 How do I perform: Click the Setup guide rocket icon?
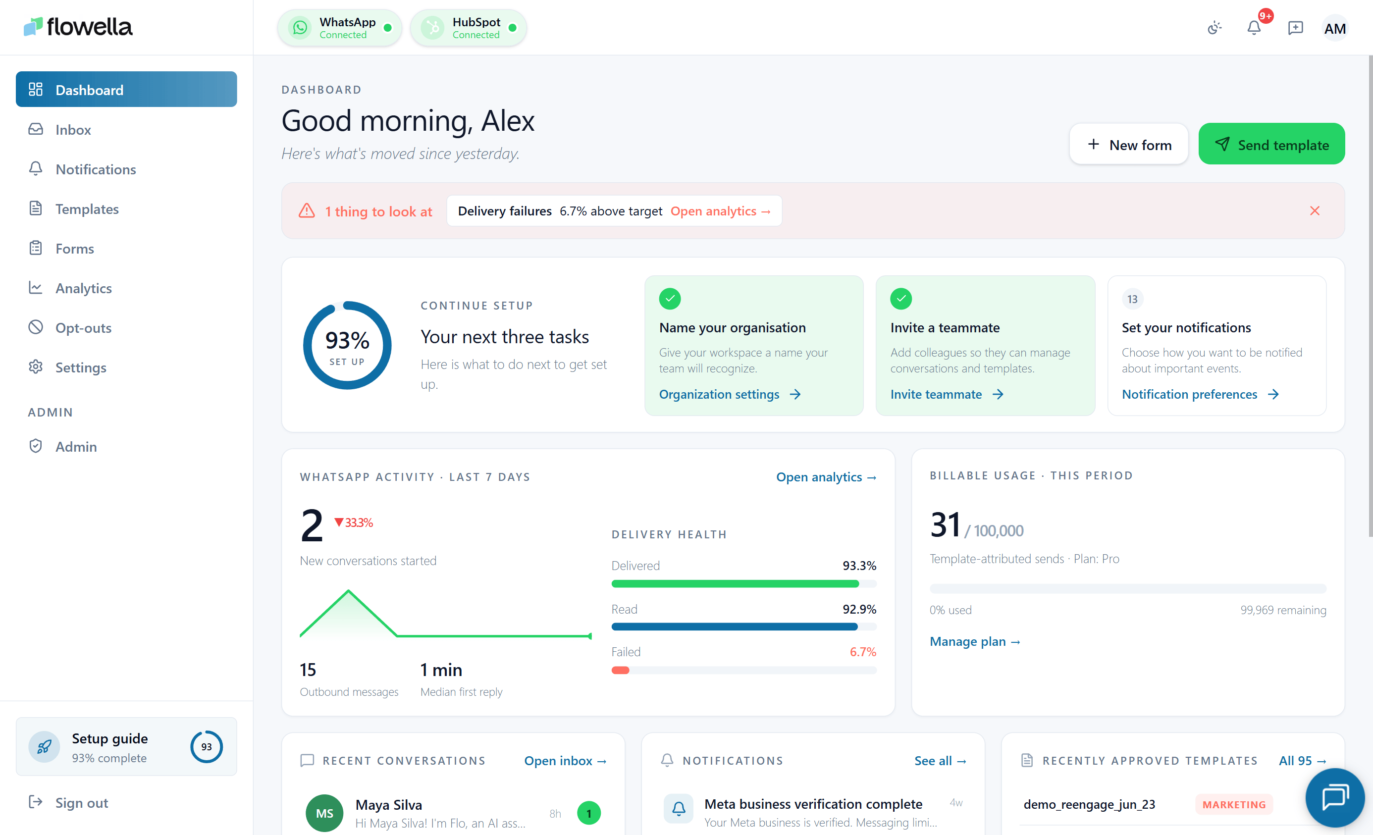coord(44,746)
